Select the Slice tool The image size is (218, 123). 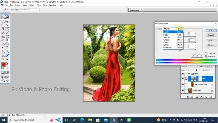[7, 28]
